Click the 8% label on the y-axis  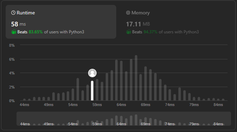click(12, 45)
